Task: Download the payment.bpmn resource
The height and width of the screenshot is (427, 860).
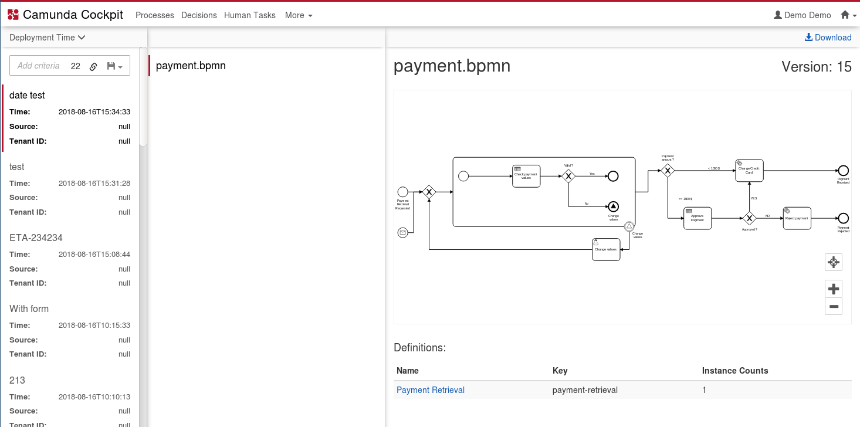Action: [828, 38]
